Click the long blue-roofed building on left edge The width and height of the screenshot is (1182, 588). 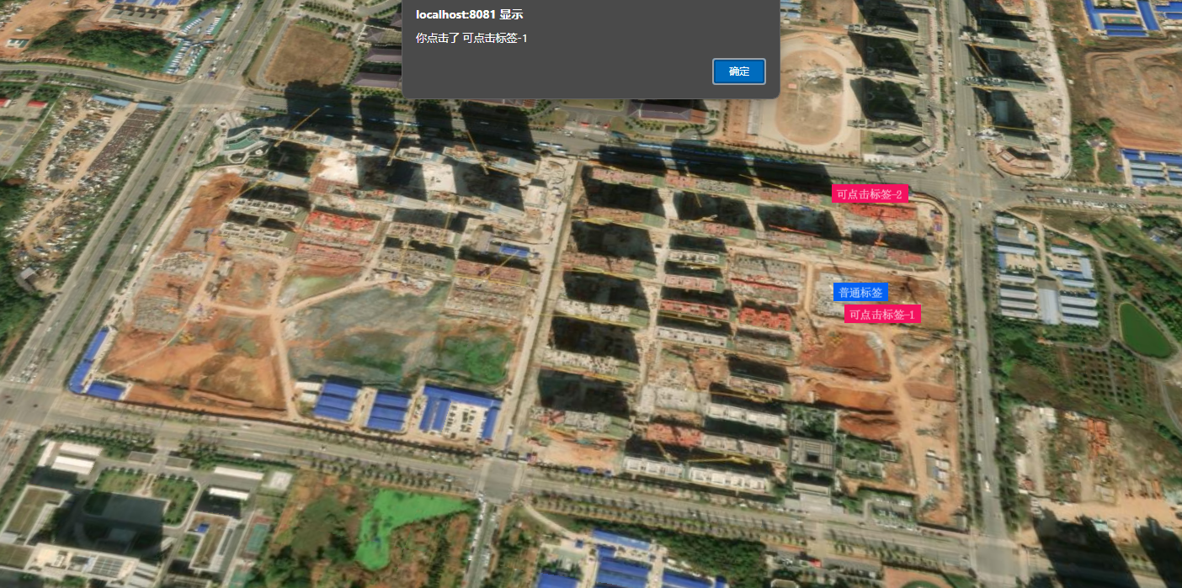coord(88,362)
